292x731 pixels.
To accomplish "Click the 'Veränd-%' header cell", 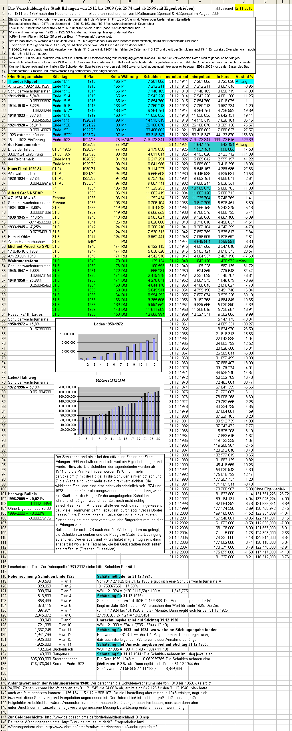I will pos(244,76).
